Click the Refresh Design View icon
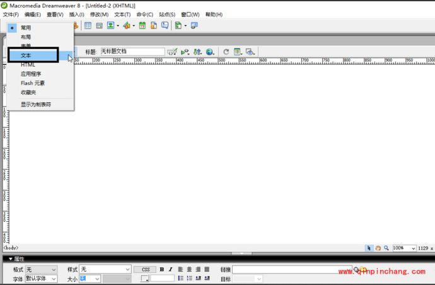Viewport: 435px width, 285px height. tap(226, 52)
